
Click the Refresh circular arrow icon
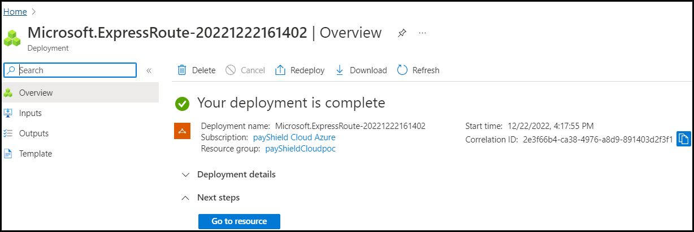click(402, 70)
